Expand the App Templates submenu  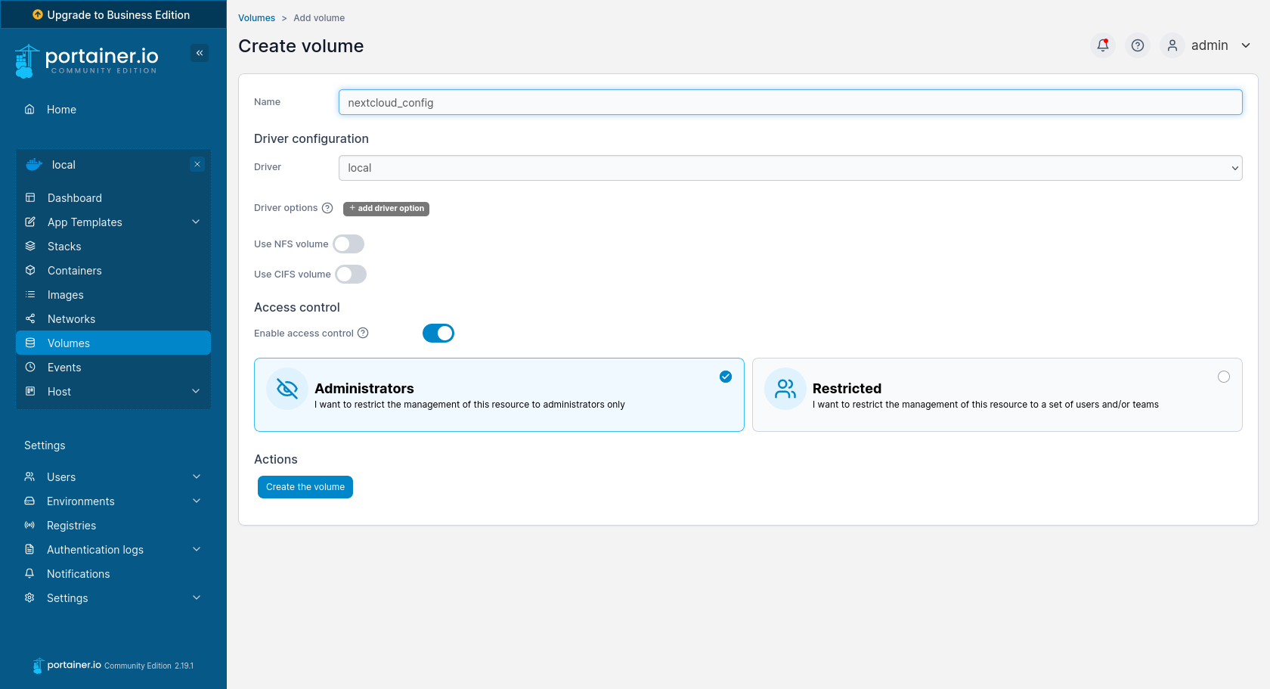click(196, 222)
